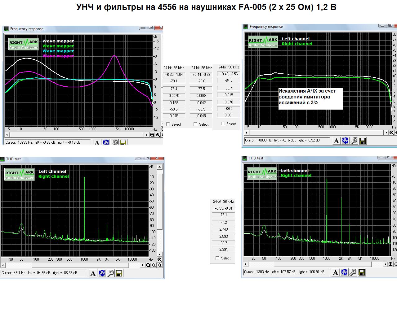This screenshot has width=397, height=317.
Task: Zoom in on the Wave mapper frequency graph
Action: (x=152, y=135)
